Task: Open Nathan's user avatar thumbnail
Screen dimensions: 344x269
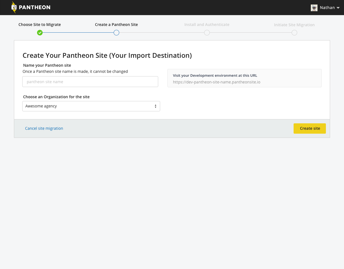Action: pos(314,8)
